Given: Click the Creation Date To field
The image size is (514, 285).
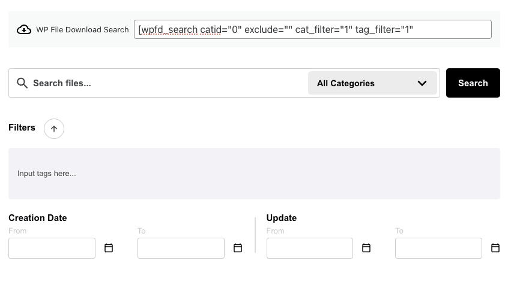Looking at the screenshot, I should 181,248.
